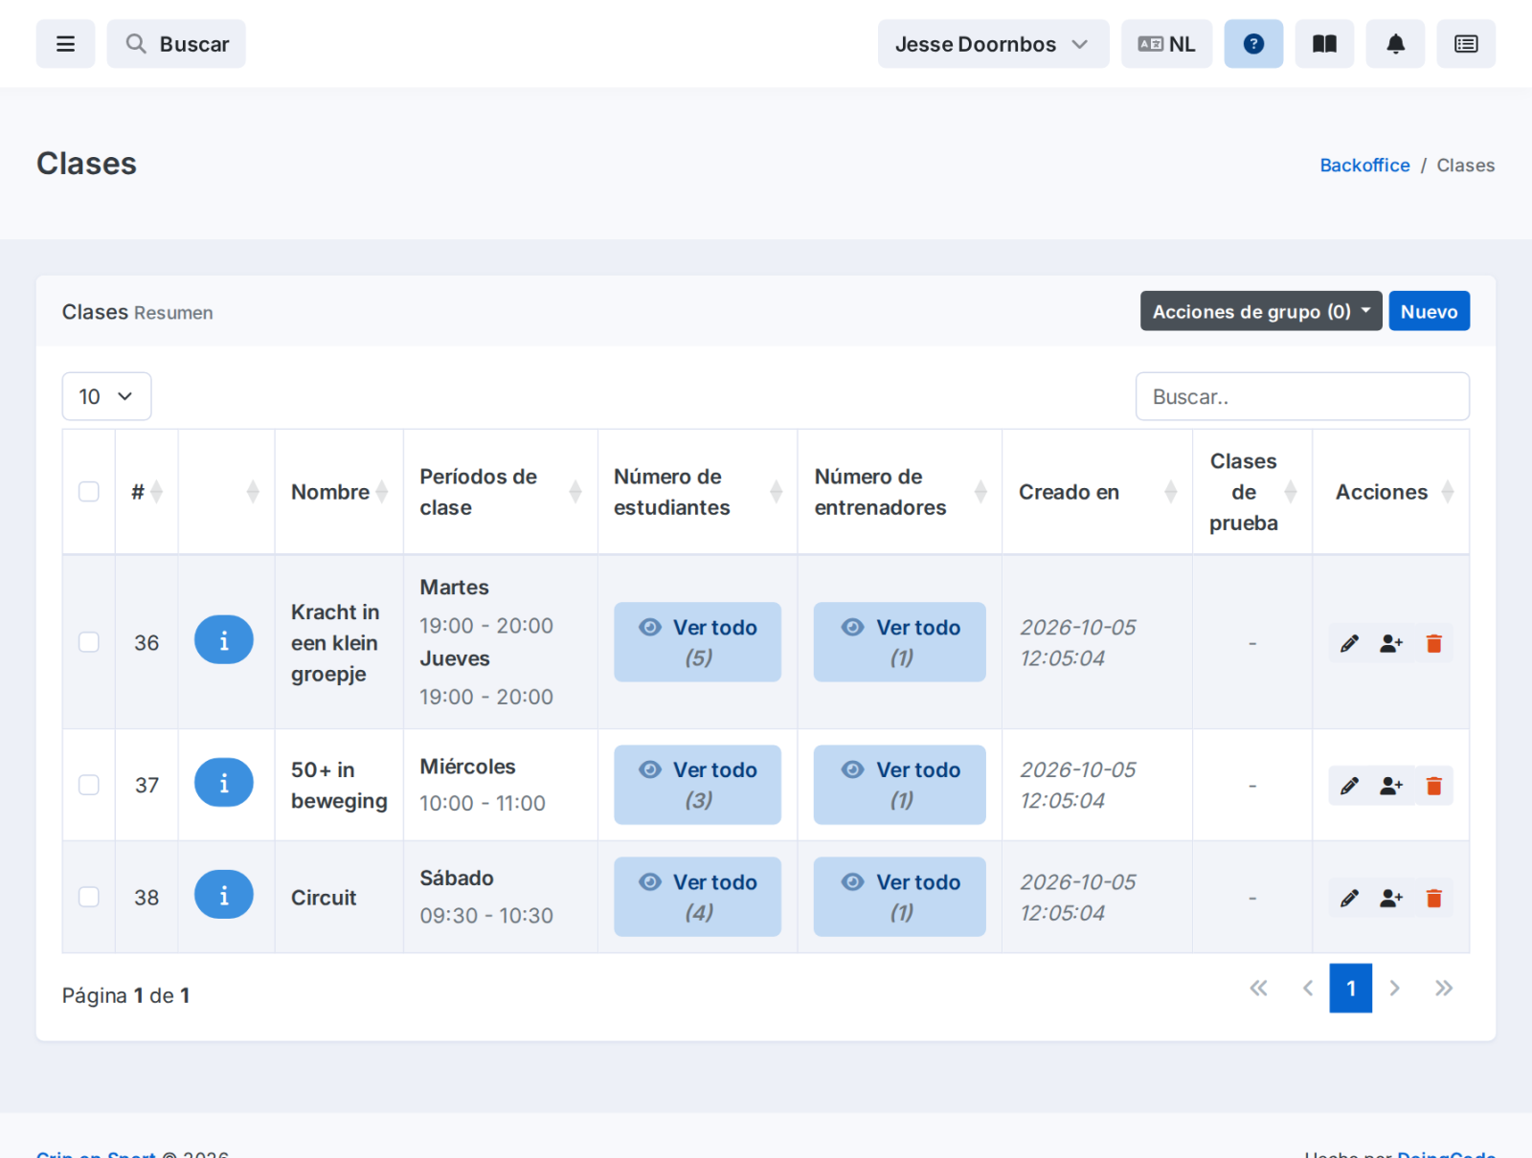Focus the table Buscar.. search field

pyautogui.click(x=1302, y=396)
